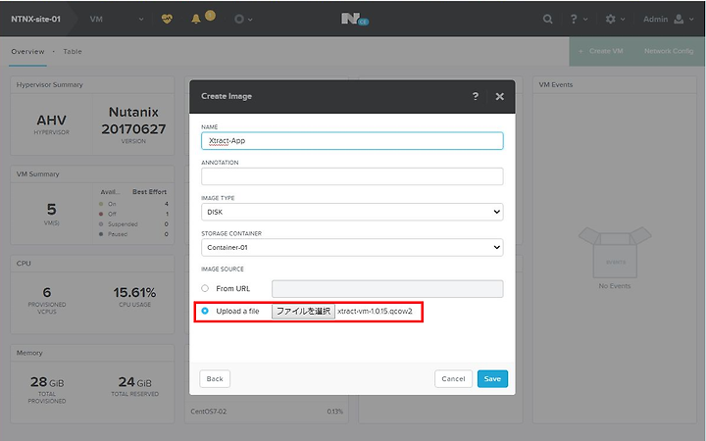This screenshot has width=706, height=441.
Task: Expand the Admin user menu chevron
Action: tap(691, 20)
